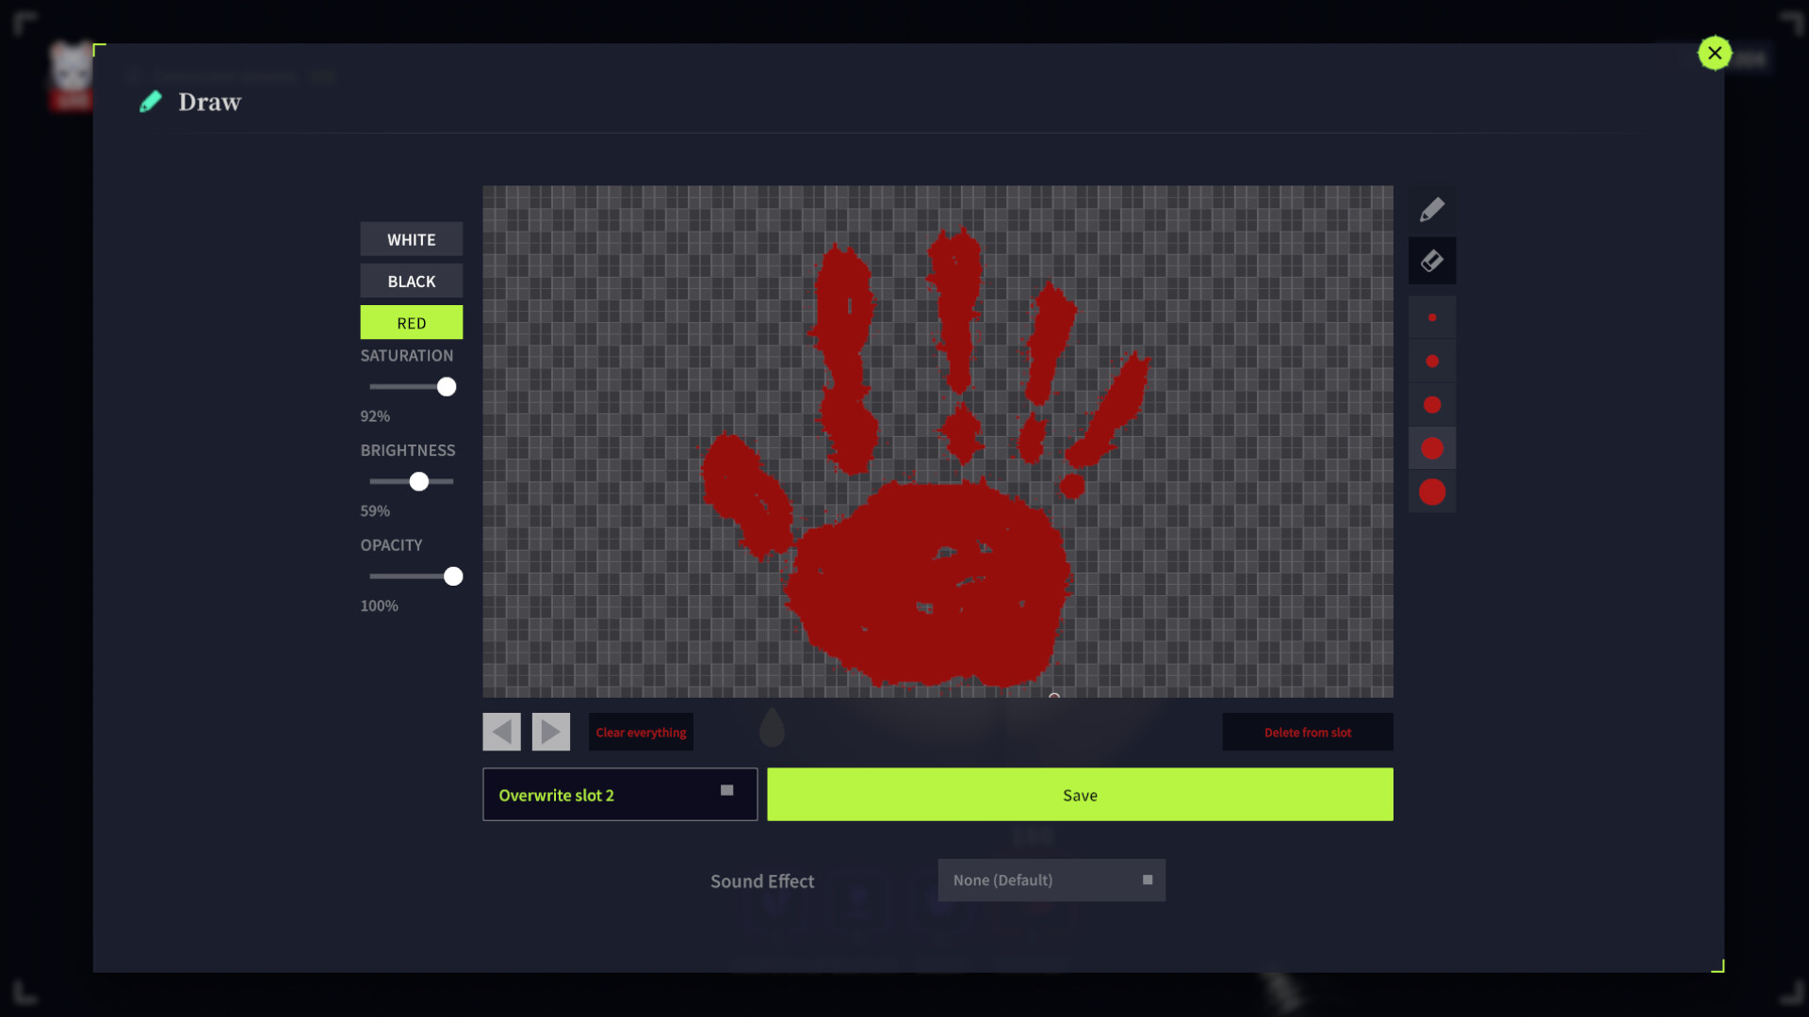Save the drawing
The width and height of the screenshot is (1809, 1017).
(x=1080, y=795)
